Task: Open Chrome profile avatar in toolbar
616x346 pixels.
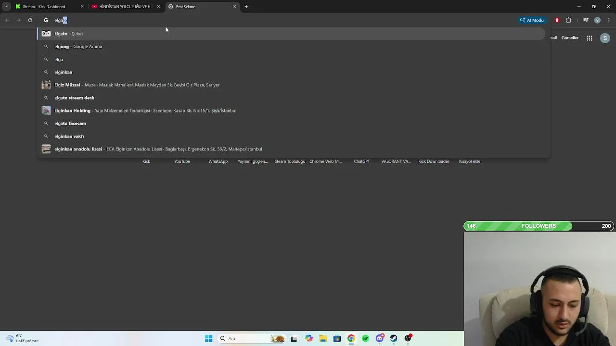Action: coord(597,20)
